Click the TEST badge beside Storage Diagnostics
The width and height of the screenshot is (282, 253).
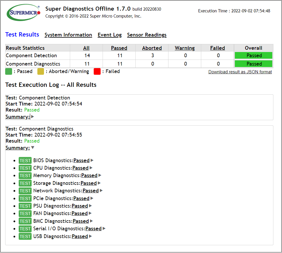pos(25,183)
